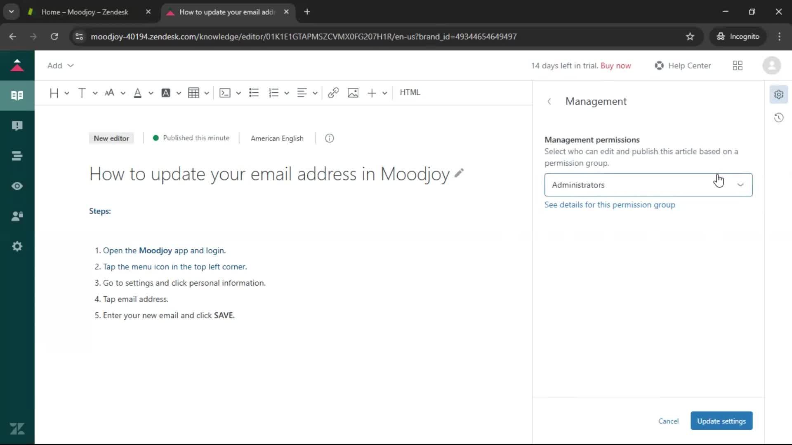Viewport: 792px width, 445px height.
Task: Click the step 'Tap email address.'
Action: click(x=136, y=299)
